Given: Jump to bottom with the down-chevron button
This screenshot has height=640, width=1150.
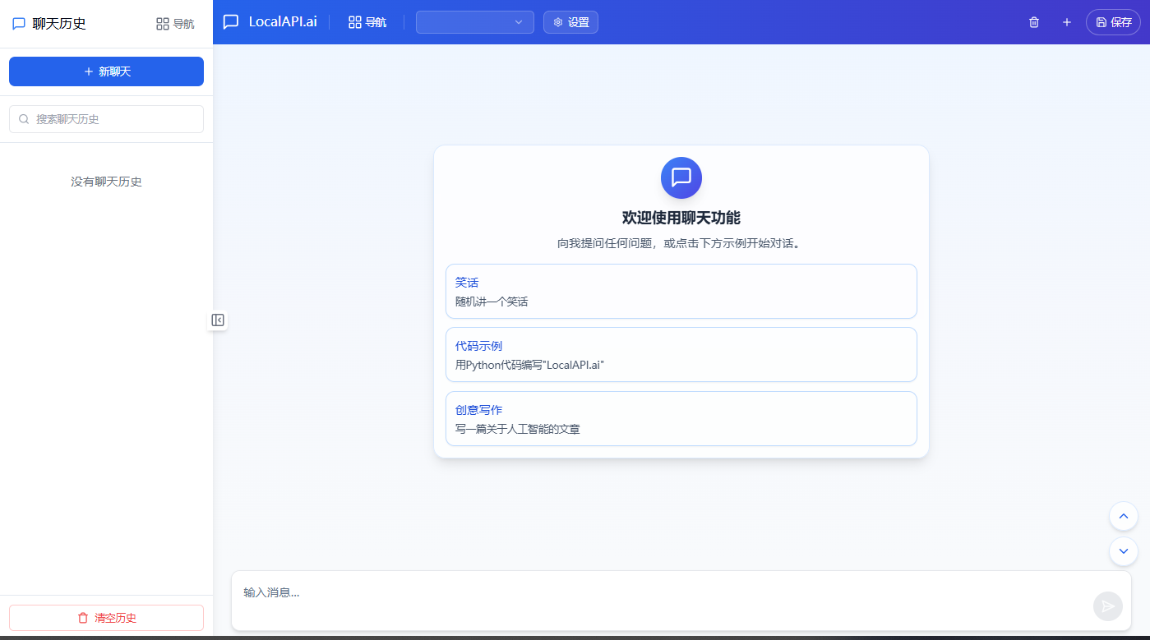Looking at the screenshot, I should (1123, 550).
